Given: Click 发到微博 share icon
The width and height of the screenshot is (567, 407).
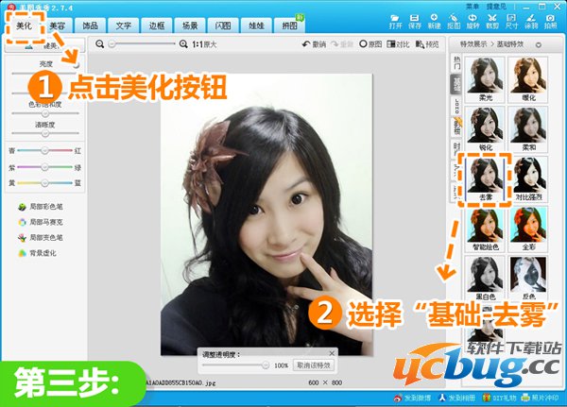Looking at the screenshot, I should point(412,398).
